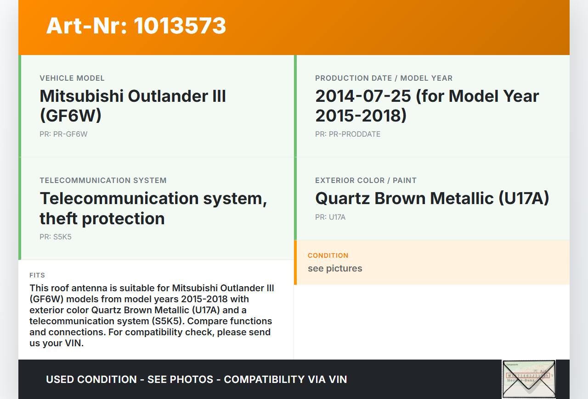This screenshot has height=399, width=588.
Task: Click the PR: PR-PRODDATE code
Action: 348,134
